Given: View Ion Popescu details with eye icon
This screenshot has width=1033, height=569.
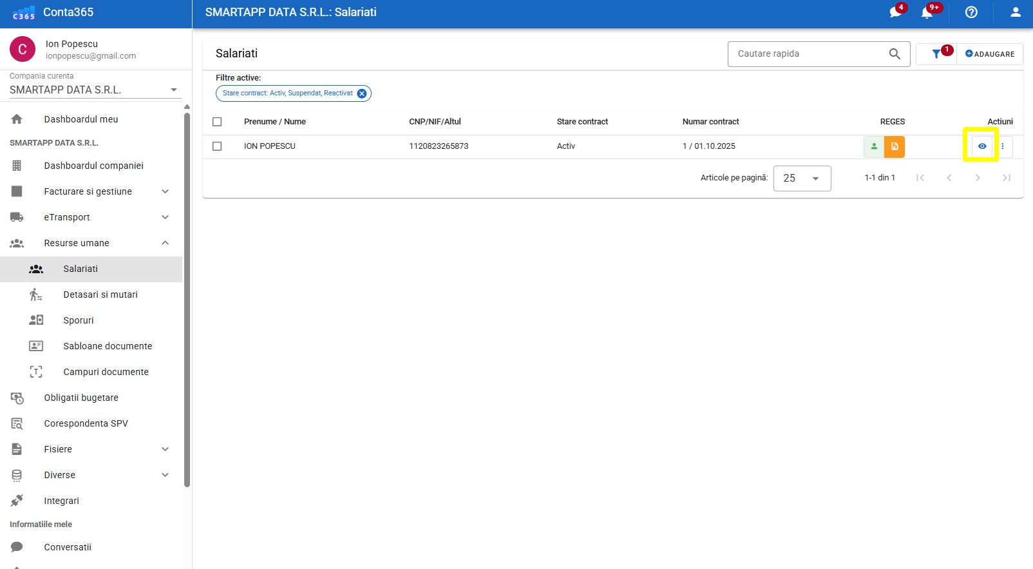Looking at the screenshot, I should (x=982, y=147).
